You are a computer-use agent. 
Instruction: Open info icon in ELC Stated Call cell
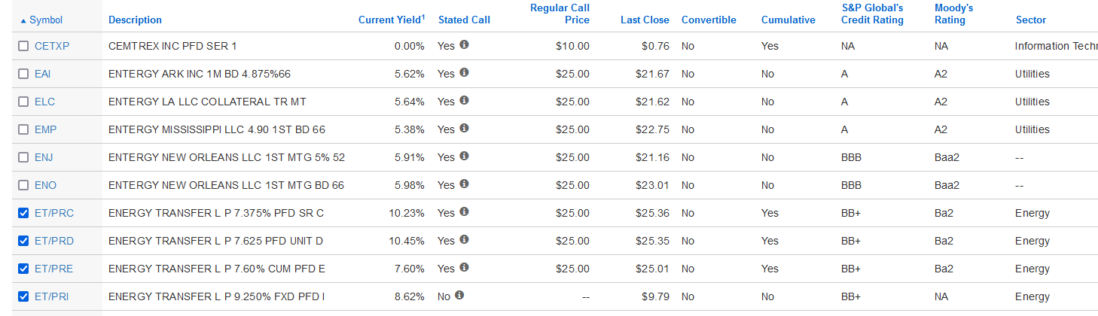(464, 101)
